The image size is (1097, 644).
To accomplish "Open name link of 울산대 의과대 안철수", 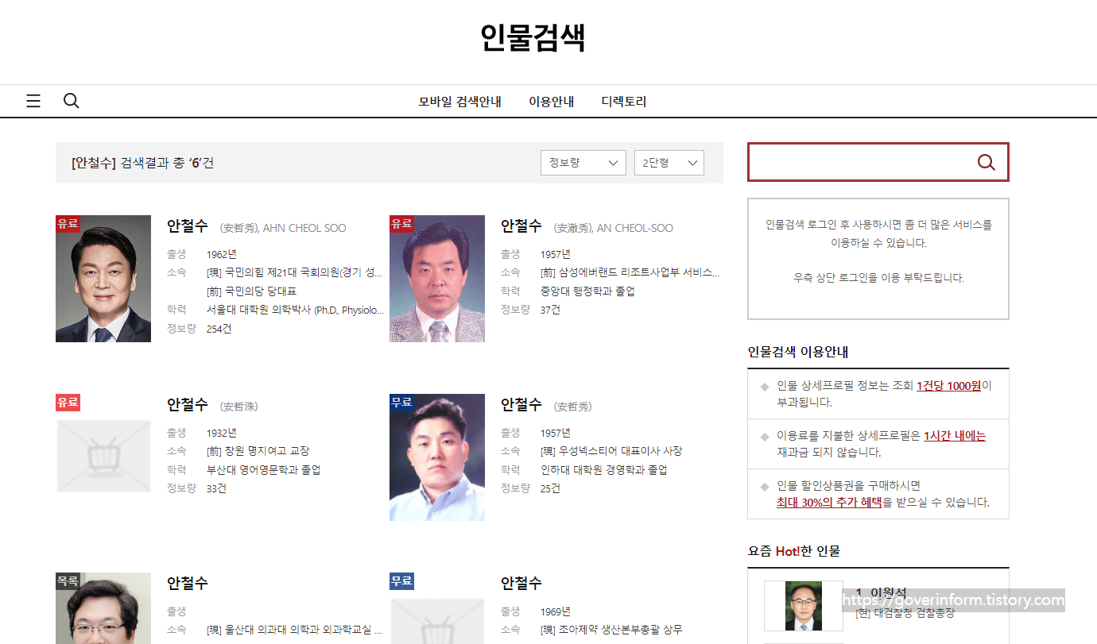I will coord(188,584).
